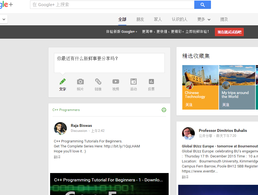The image size is (258, 195).
Task: Switch to the 认识的人 tab
Action: (180, 19)
